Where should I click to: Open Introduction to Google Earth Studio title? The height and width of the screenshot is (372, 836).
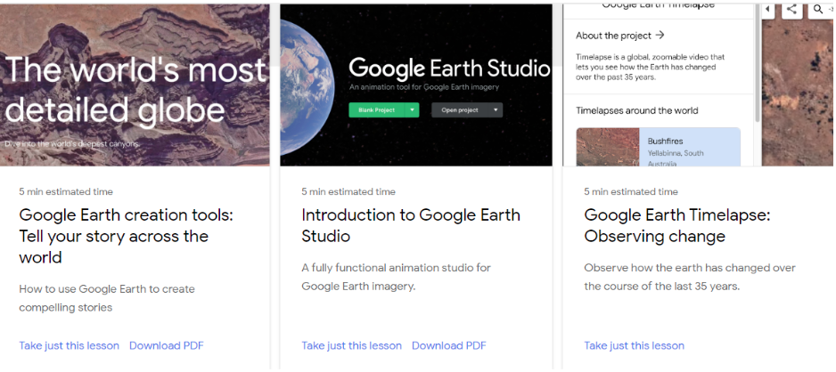411,226
